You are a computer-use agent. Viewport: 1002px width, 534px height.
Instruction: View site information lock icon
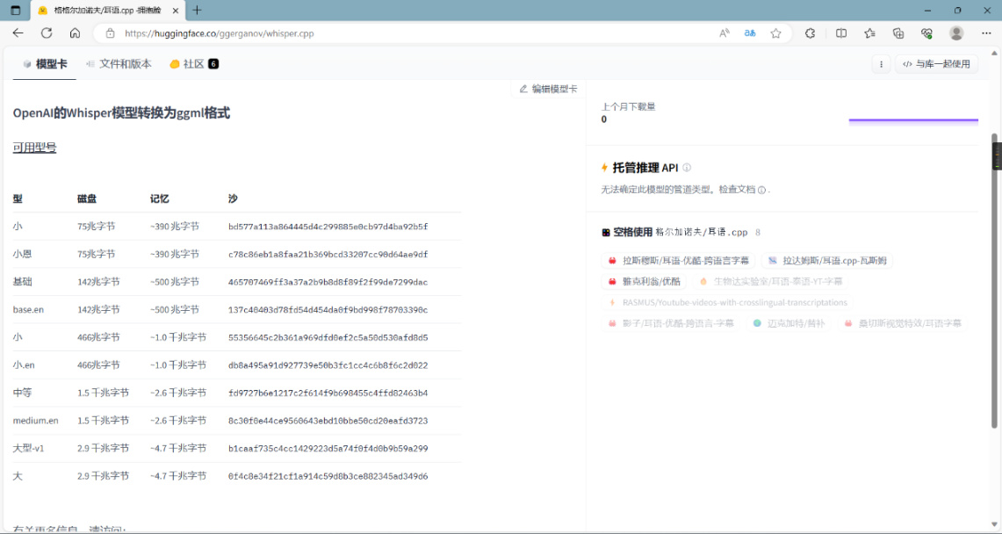click(110, 33)
